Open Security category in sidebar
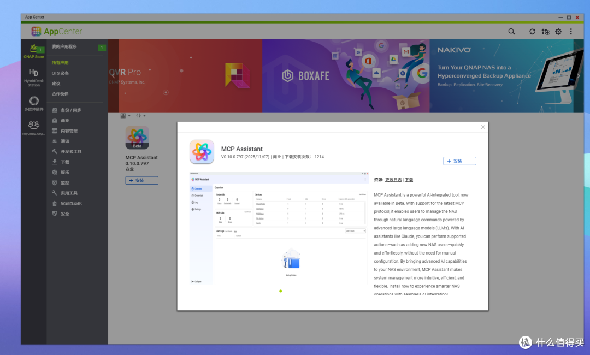The height and width of the screenshot is (355, 590). (61, 214)
